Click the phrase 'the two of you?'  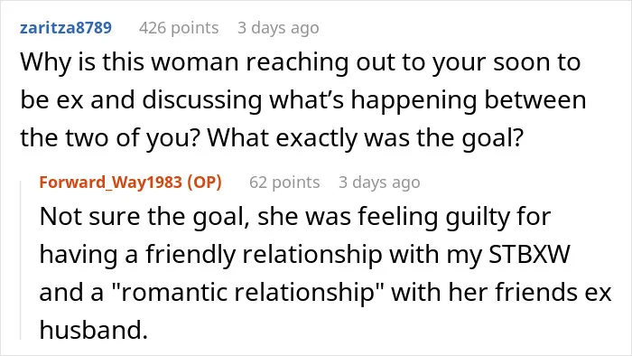[109, 138]
